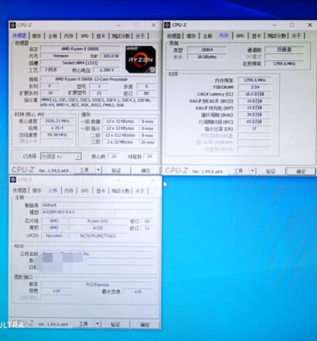The height and width of the screenshot is (341, 317).
Task: Click the FSB:DRAM ratio value 3:54
Action: click(254, 87)
